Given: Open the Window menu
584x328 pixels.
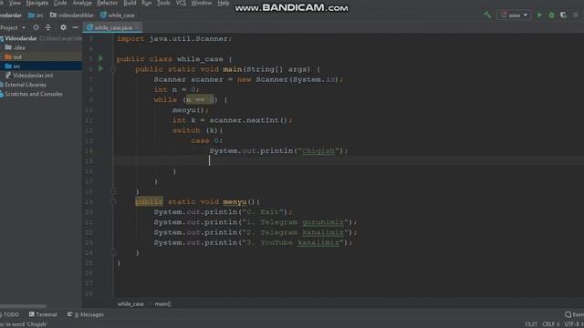Looking at the screenshot, I should (201, 3).
